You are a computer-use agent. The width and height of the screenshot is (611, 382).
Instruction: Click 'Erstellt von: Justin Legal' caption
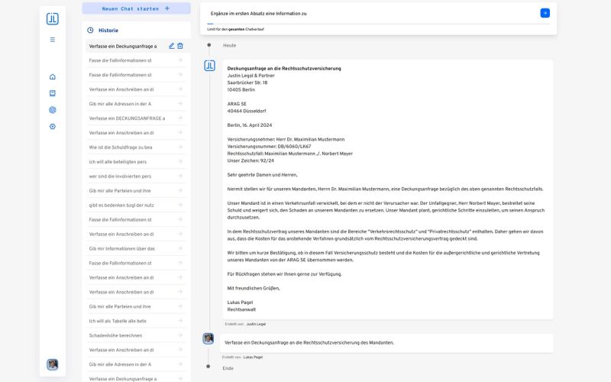pyautogui.click(x=245, y=324)
